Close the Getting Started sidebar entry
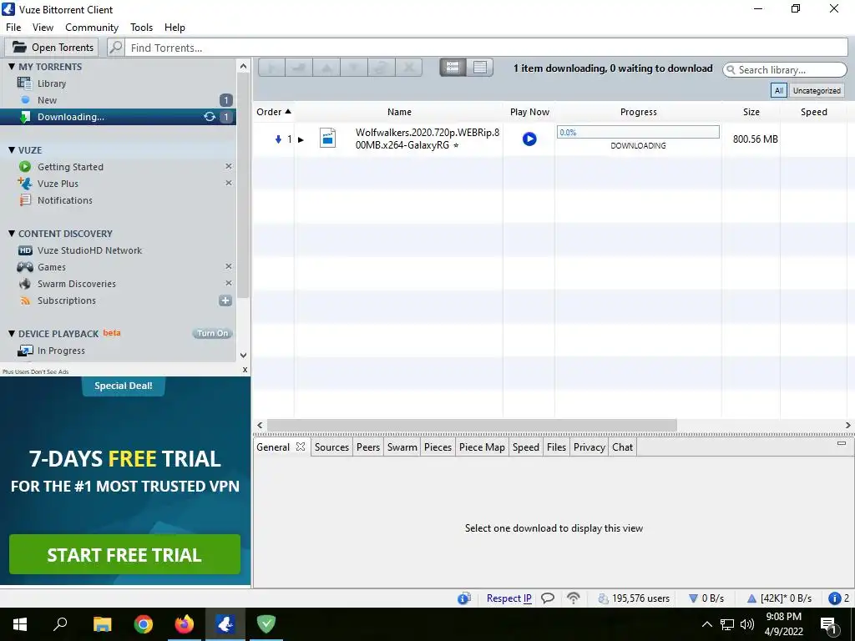This screenshot has width=855, height=641. pos(229,166)
